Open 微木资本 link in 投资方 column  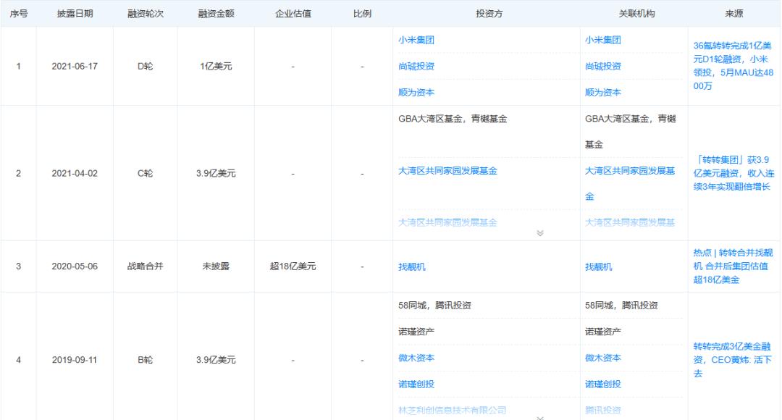click(x=416, y=358)
